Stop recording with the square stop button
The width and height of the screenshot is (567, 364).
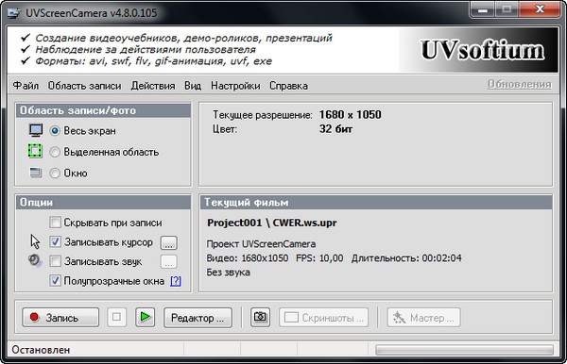[116, 317]
